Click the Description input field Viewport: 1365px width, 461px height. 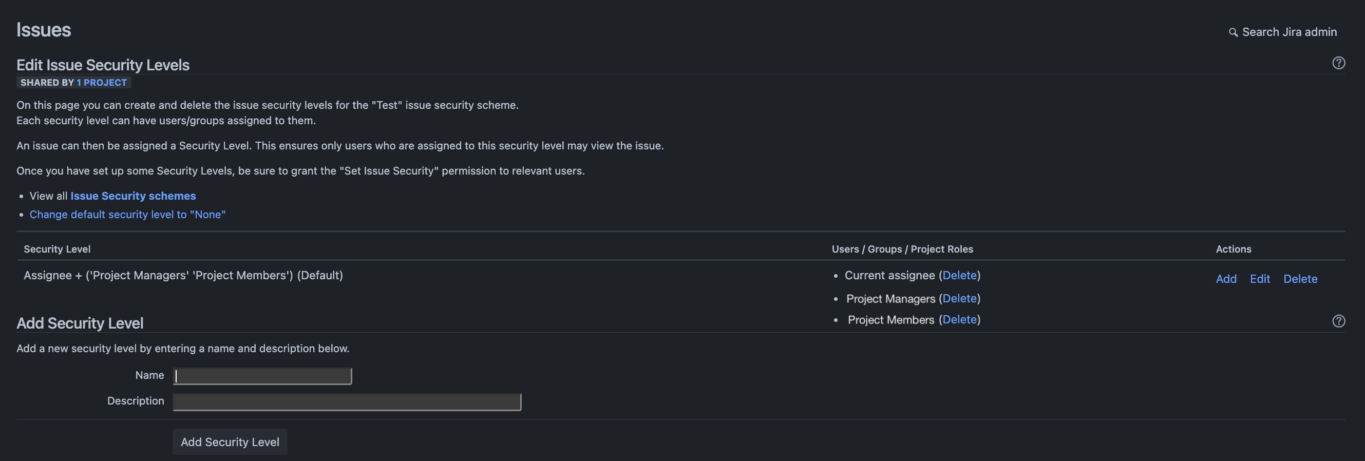(347, 401)
